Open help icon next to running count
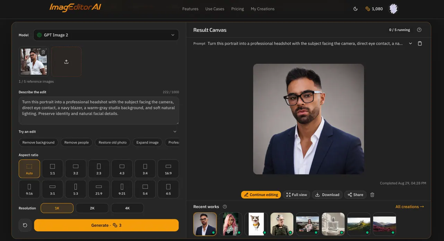 tap(419, 30)
